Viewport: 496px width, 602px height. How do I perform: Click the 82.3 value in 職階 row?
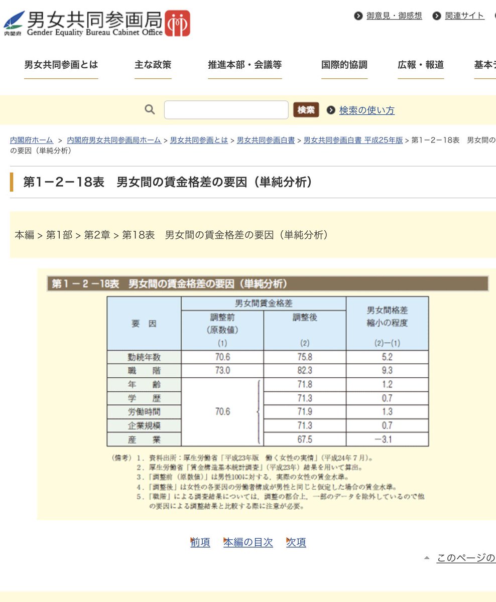coord(305,371)
